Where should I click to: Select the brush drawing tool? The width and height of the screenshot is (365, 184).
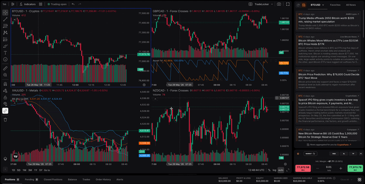point(5,46)
